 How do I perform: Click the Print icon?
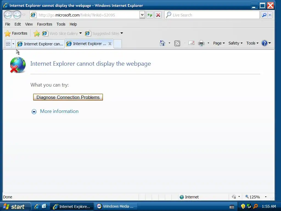point(201,43)
